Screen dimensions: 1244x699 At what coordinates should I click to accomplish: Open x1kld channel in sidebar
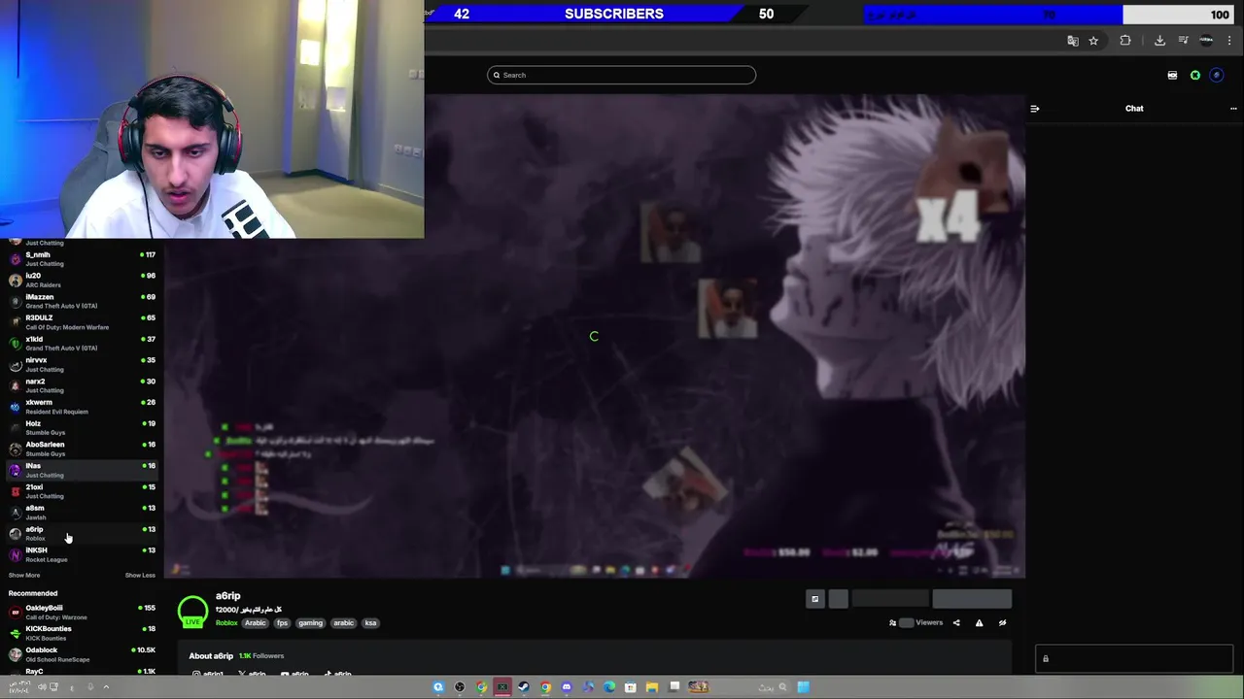pos(82,343)
